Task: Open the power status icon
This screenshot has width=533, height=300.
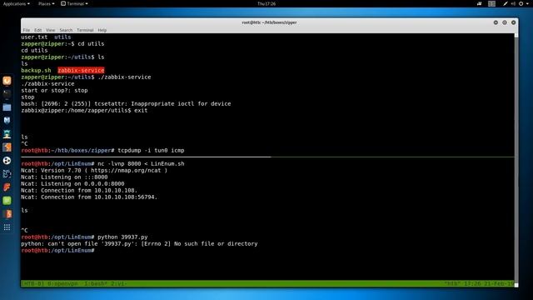Action: point(521,3)
